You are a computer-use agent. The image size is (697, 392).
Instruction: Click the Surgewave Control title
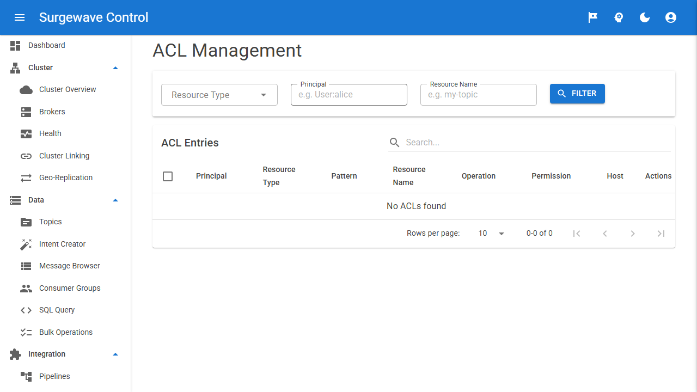pyautogui.click(x=94, y=17)
